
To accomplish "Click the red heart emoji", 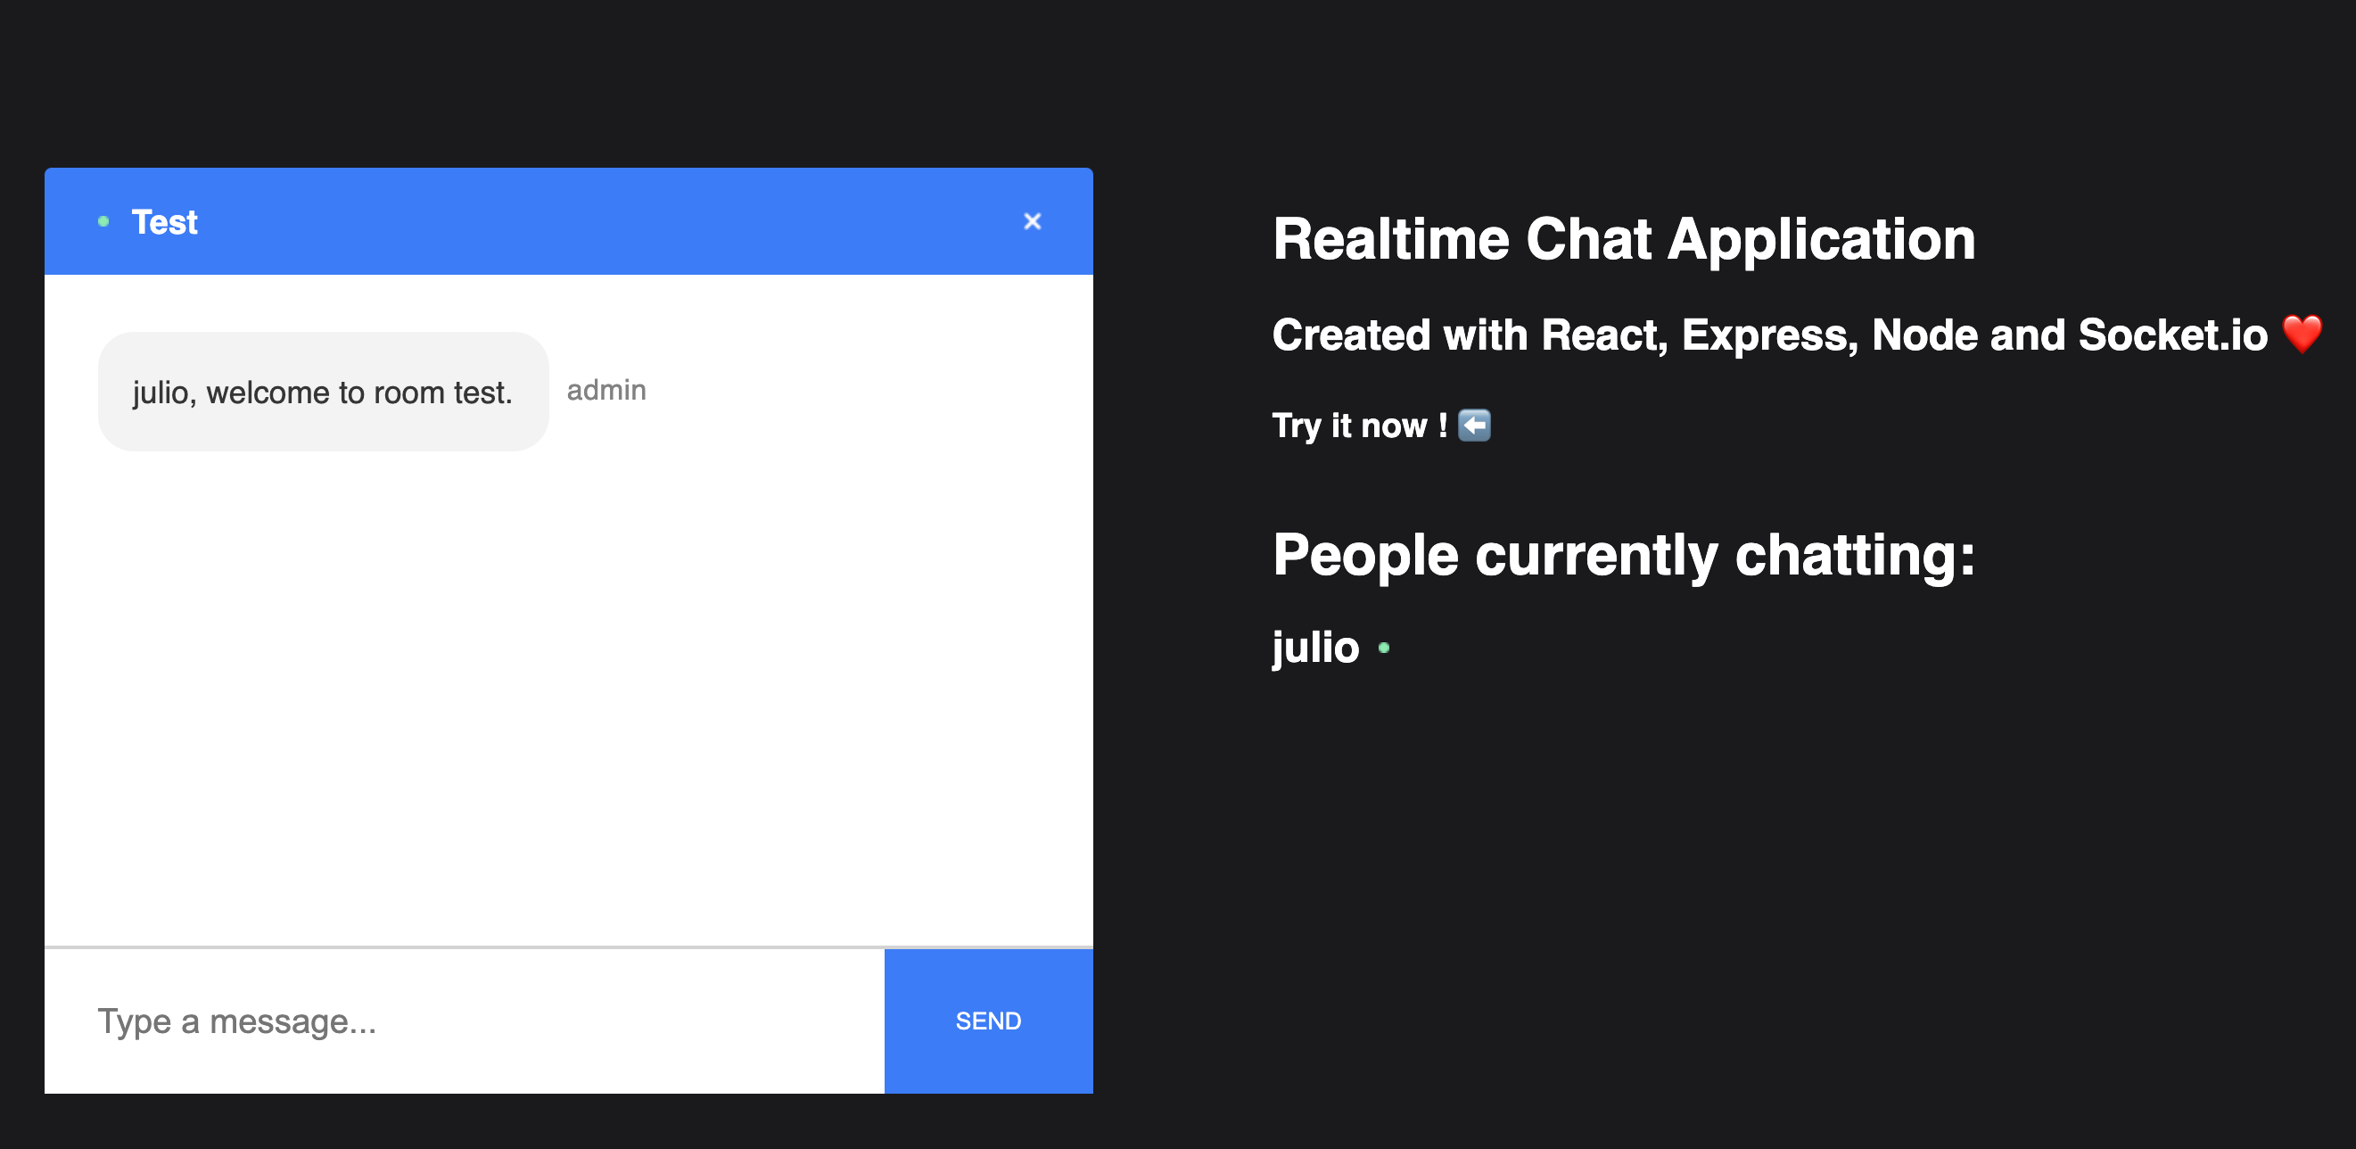I will pos(2301,333).
